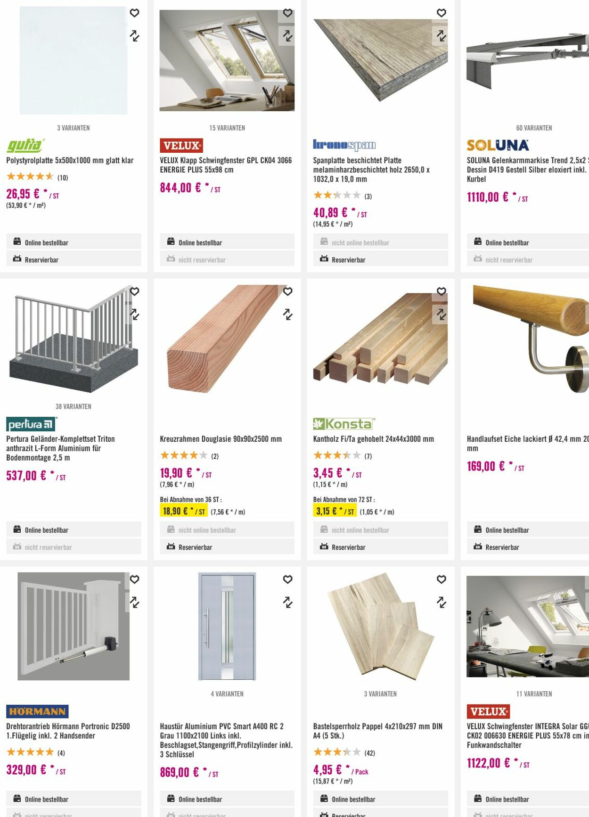Open the gutta brand logo link
The width and height of the screenshot is (589, 817).
click(26, 145)
